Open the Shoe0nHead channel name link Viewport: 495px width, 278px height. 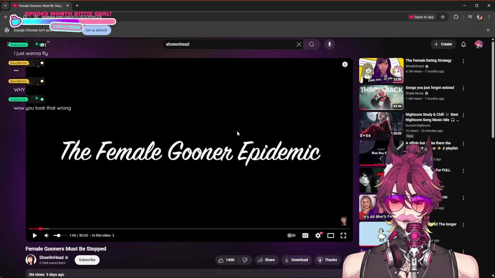pos(51,258)
